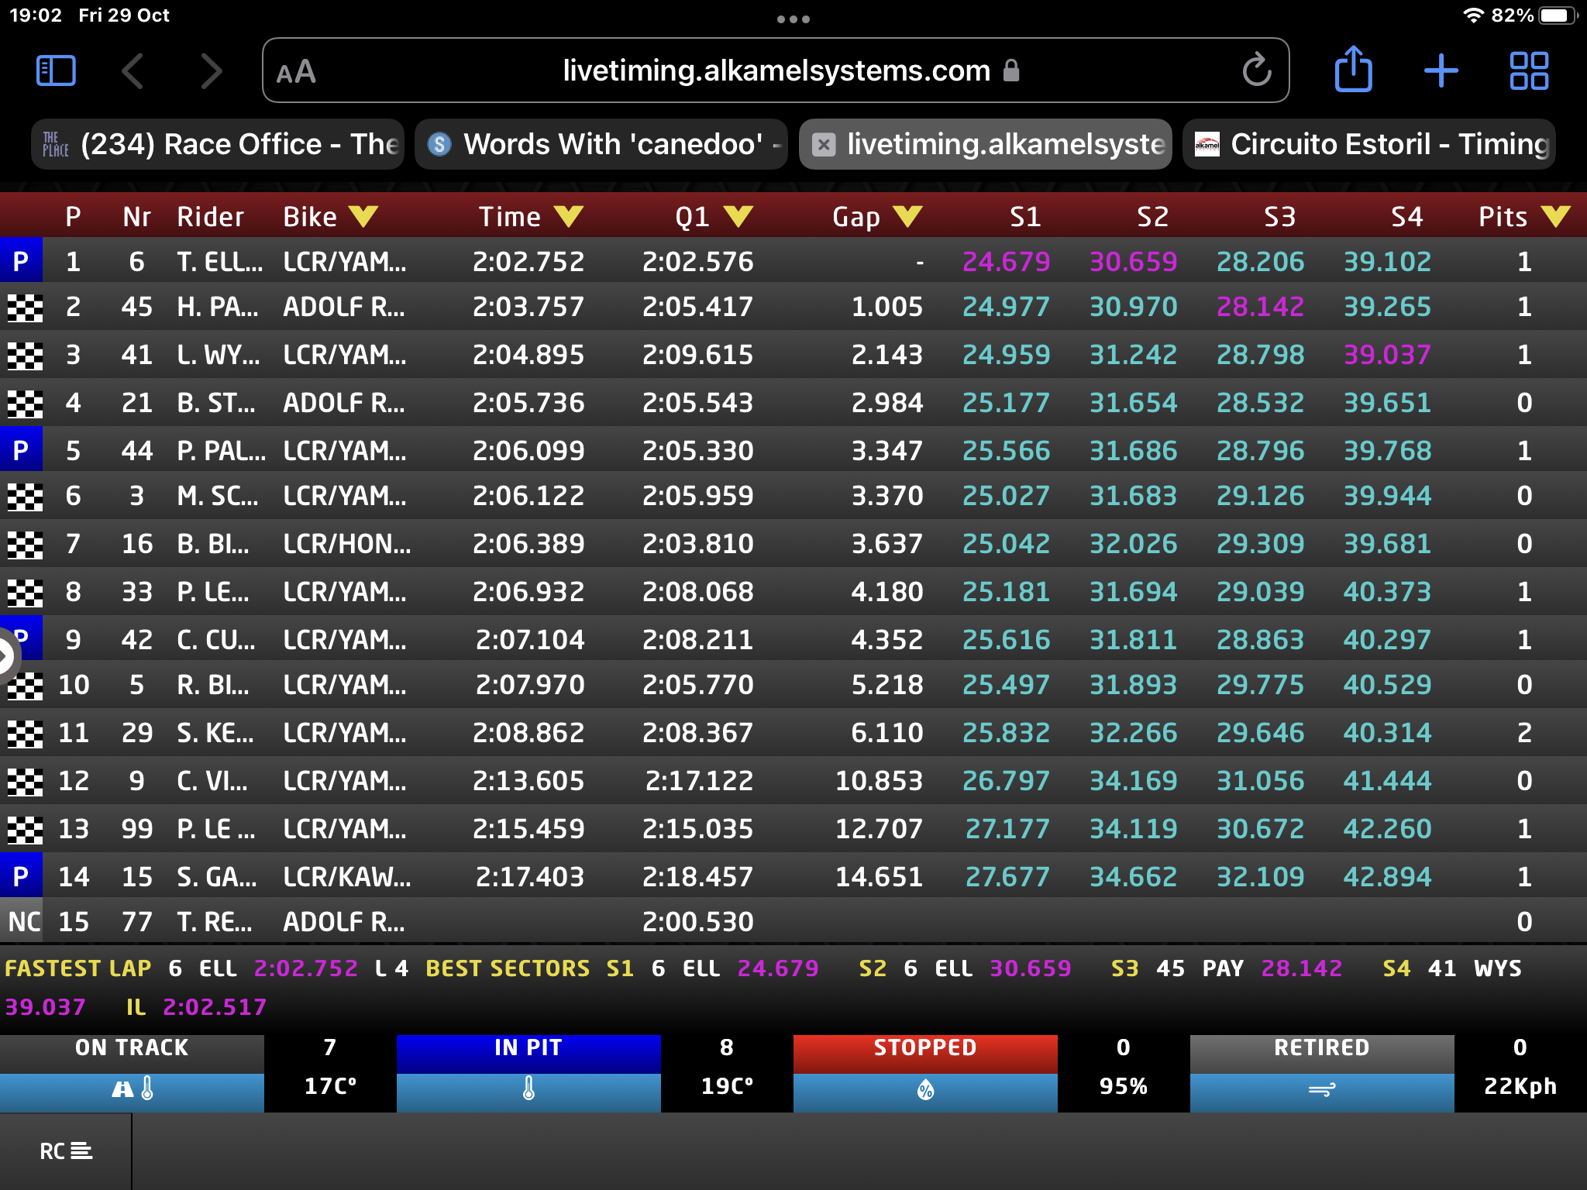
Task: Go forward with the browser forward arrow
Action: tap(212, 71)
